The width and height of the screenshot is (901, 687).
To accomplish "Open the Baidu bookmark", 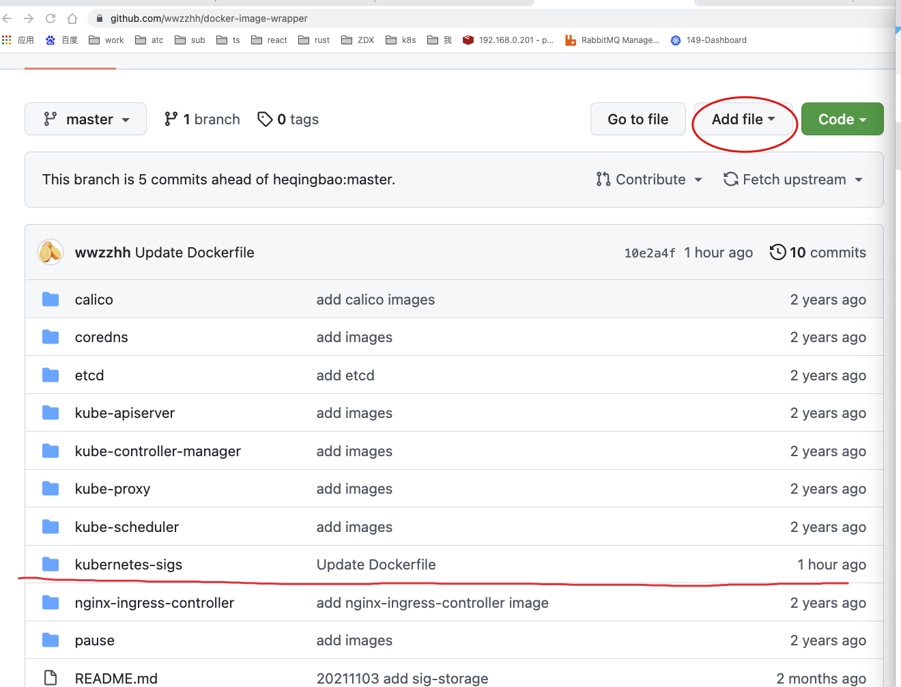I will [61, 40].
